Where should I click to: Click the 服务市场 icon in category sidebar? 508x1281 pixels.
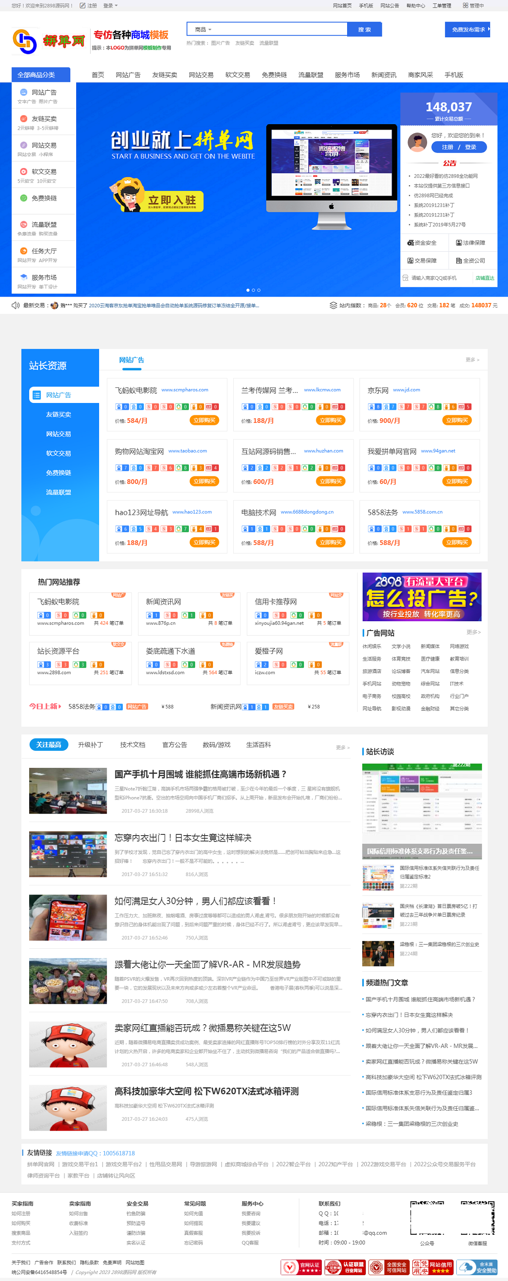23,278
